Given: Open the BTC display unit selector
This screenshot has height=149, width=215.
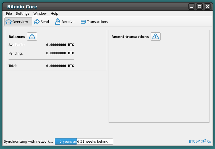Looking at the screenshot, I should coord(192,141).
